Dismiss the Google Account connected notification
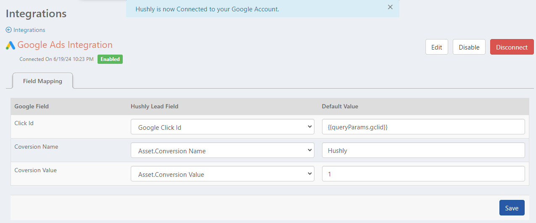The width and height of the screenshot is (536, 223). (390, 7)
